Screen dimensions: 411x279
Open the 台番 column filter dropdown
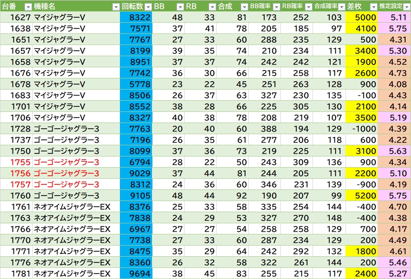pyautogui.click(x=28, y=7)
